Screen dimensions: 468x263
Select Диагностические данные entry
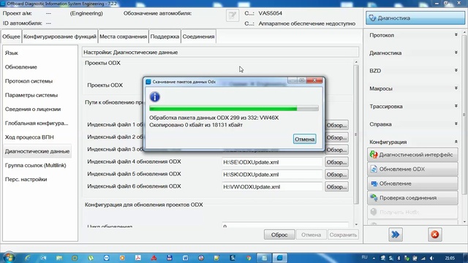point(37,151)
